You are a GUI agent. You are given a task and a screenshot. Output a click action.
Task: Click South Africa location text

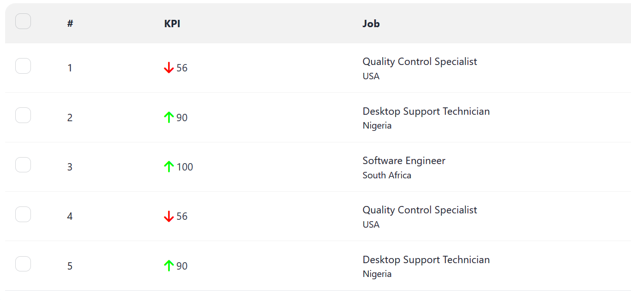(387, 176)
